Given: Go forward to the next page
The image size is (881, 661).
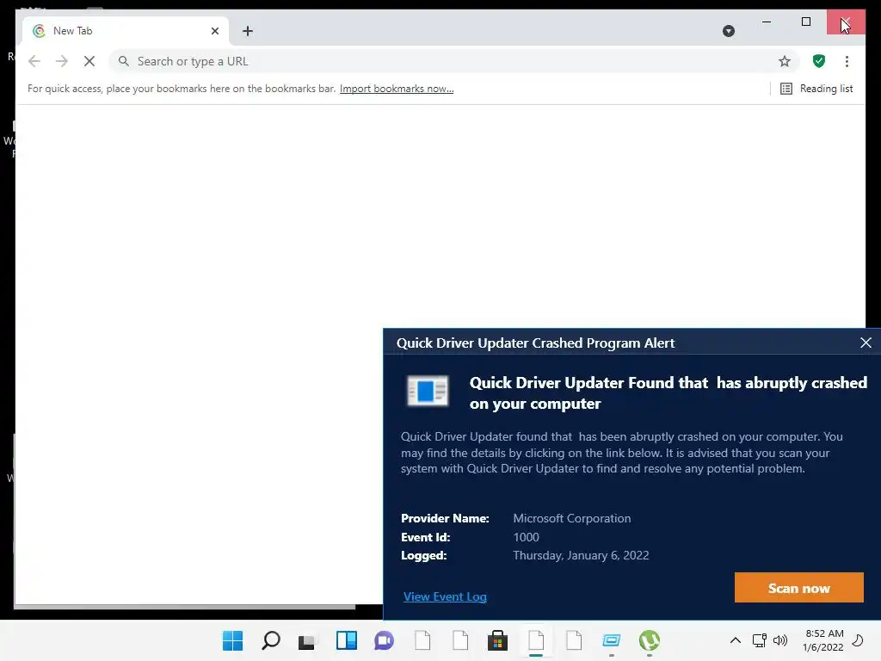Looking at the screenshot, I should 62,61.
